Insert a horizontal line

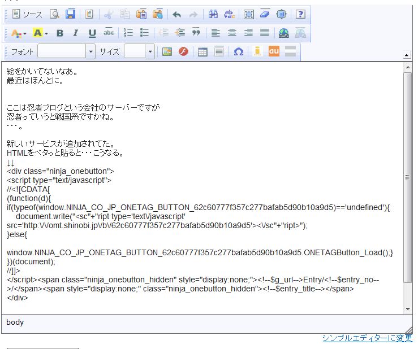click(x=219, y=51)
